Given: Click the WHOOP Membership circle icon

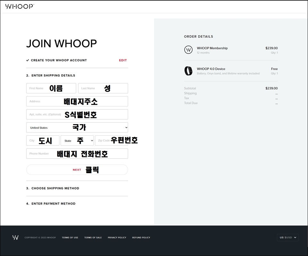Looking at the screenshot, I should (x=188, y=50).
